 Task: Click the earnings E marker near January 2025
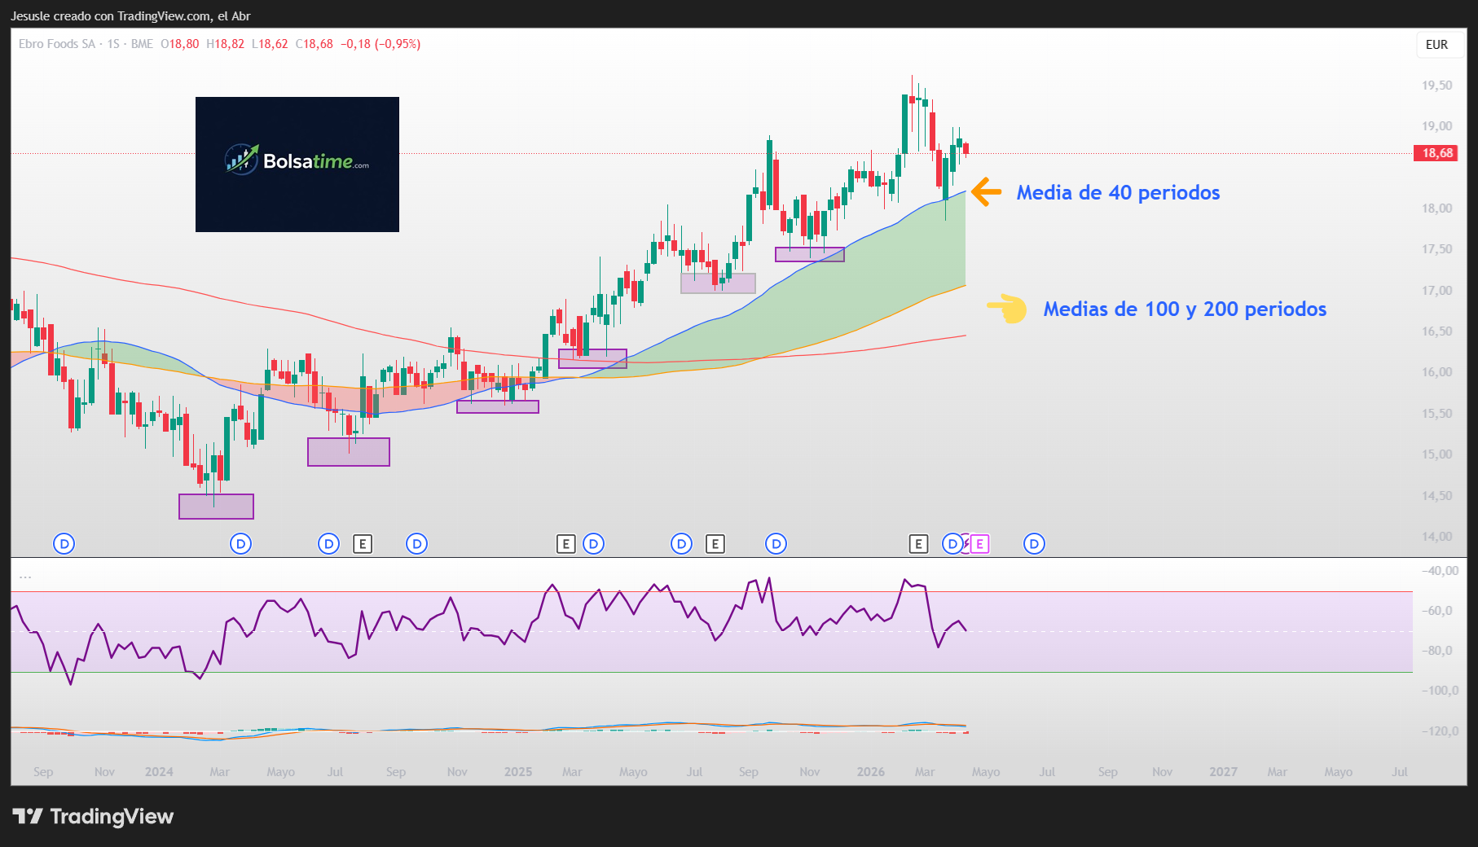[565, 544]
